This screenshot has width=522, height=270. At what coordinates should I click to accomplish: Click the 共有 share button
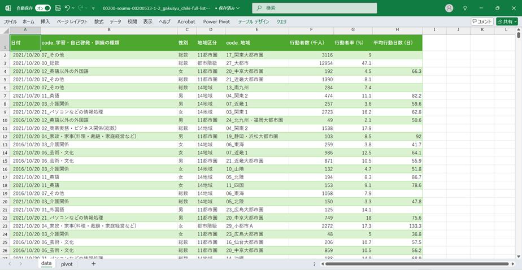(x=507, y=21)
